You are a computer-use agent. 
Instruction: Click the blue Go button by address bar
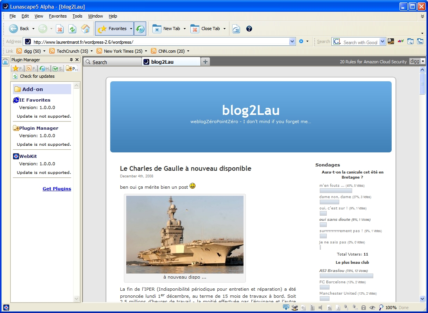[x=301, y=41]
